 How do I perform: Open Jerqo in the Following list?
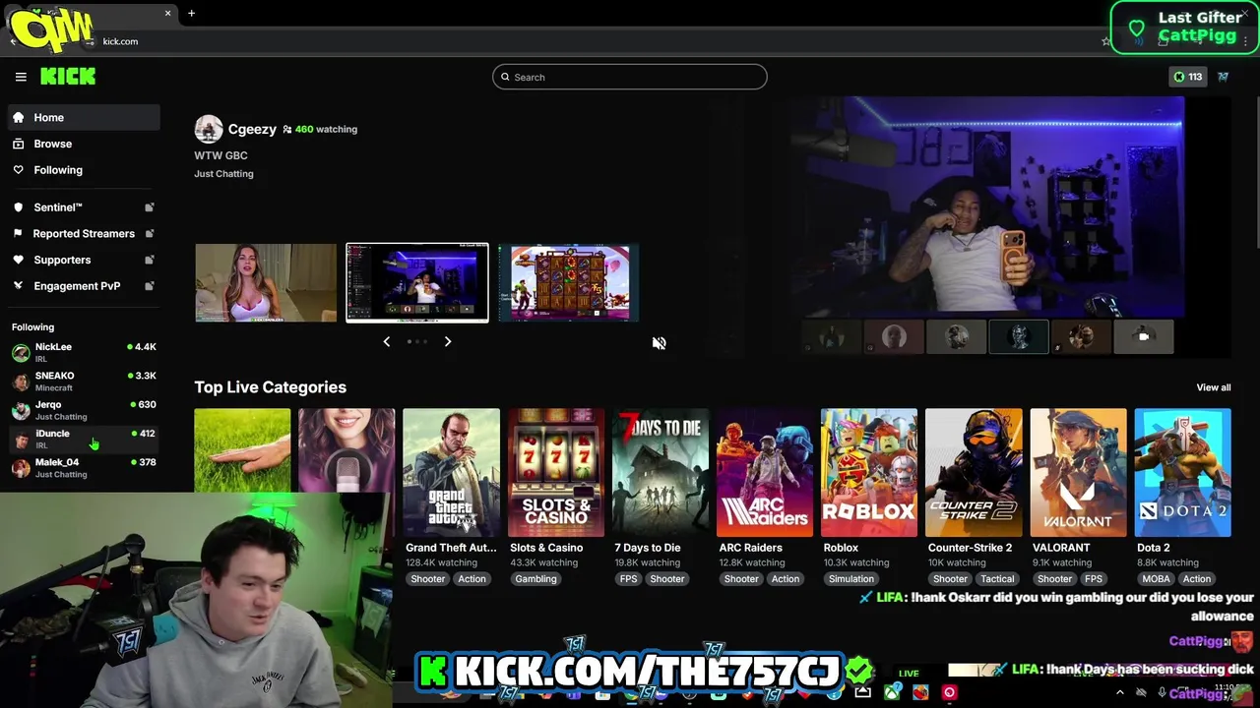[x=84, y=409]
